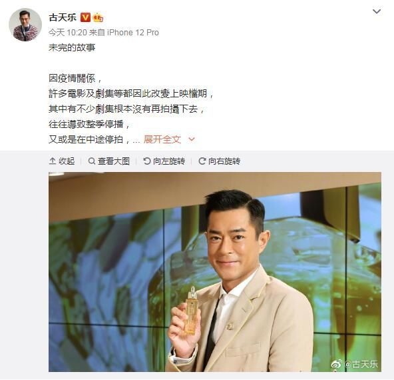Open the 古天乐 username link
This screenshot has width=394, height=380.
point(63,17)
